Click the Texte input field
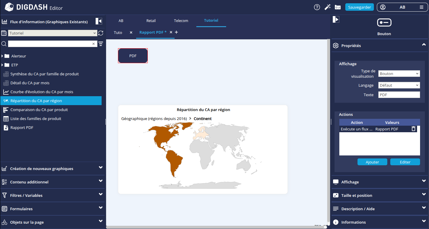 (399, 95)
